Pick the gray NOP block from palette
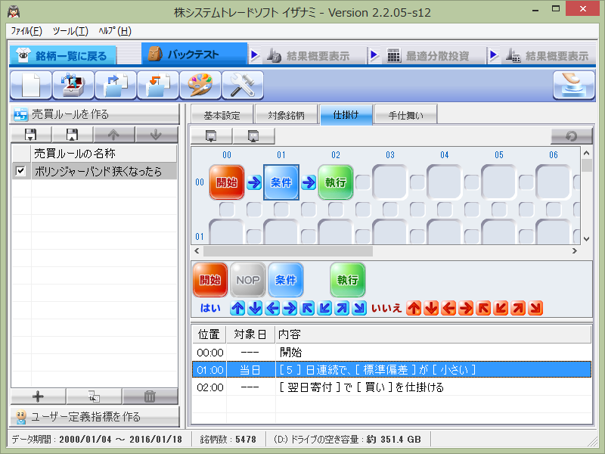Image resolution: width=605 pixels, height=454 pixels. pyautogui.click(x=248, y=280)
